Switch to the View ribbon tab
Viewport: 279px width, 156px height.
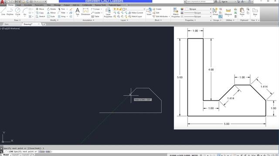pos(49,5)
